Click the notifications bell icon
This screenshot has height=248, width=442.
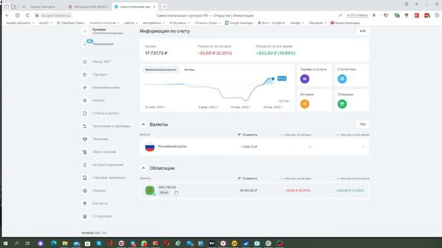[x=85, y=44]
